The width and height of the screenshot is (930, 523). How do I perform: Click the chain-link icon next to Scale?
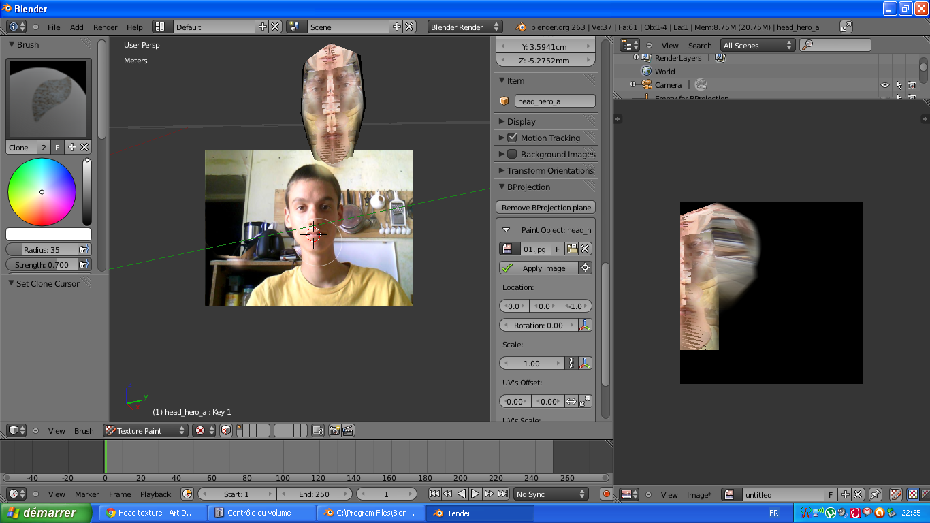coord(571,364)
